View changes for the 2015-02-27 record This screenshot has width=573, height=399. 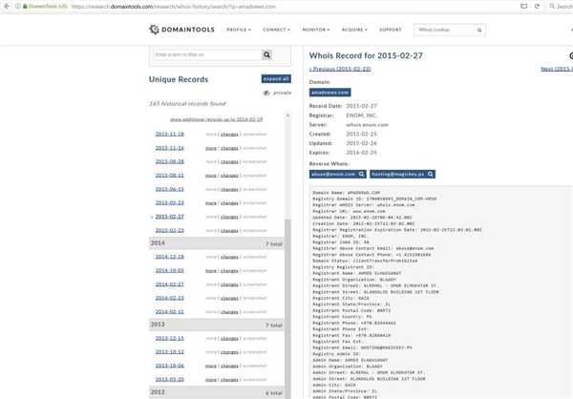tap(229, 217)
